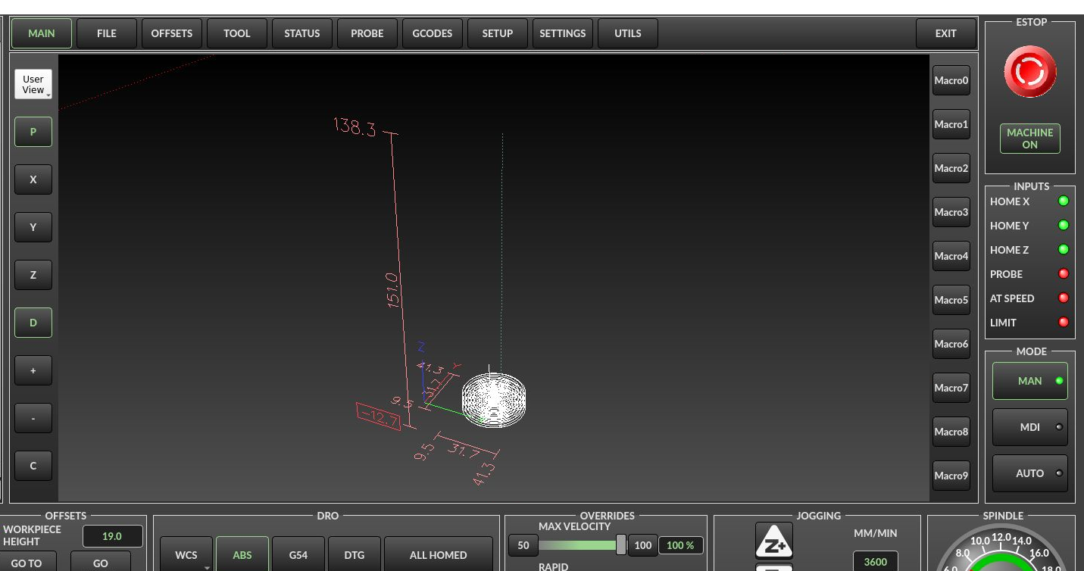
Task: Switch to X axis view
Action: click(33, 179)
